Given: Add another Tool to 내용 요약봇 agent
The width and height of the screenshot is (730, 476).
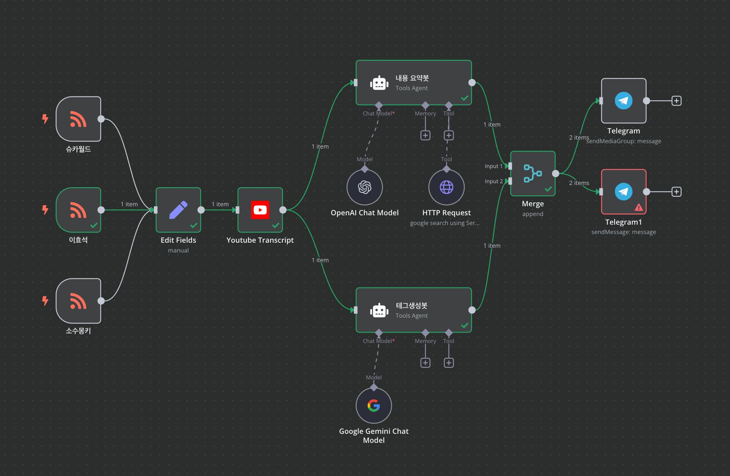Looking at the screenshot, I should (x=449, y=135).
